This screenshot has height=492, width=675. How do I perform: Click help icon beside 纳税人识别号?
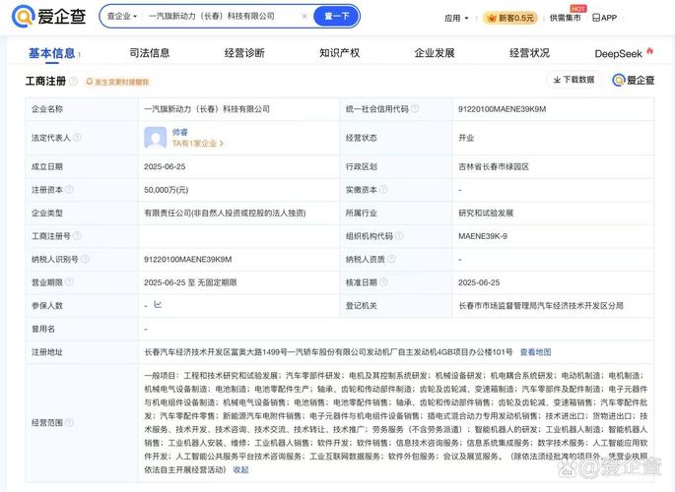point(85,259)
